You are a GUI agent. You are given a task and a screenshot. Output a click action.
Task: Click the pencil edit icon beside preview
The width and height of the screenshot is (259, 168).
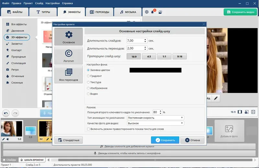tap(216, 98)
